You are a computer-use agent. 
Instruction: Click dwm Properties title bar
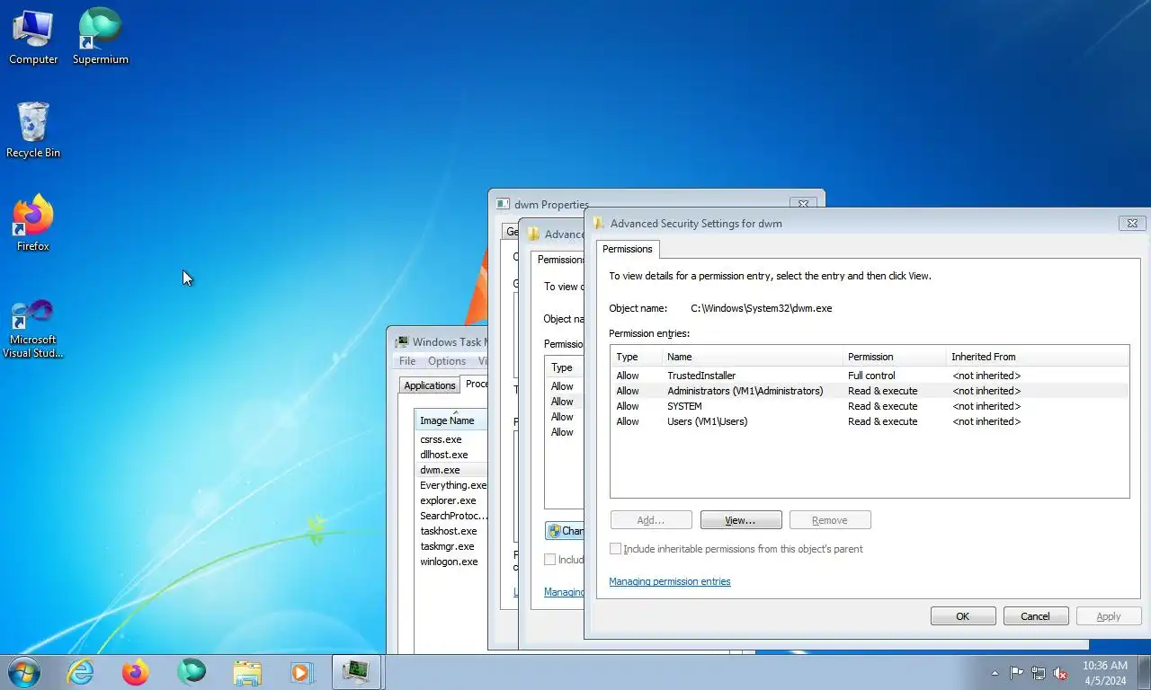[x=638, y=204]
